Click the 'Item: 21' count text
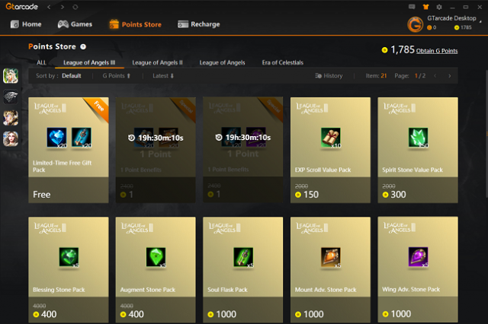The height and width of the screenshot is (324, 488). [x=376, y=76]
